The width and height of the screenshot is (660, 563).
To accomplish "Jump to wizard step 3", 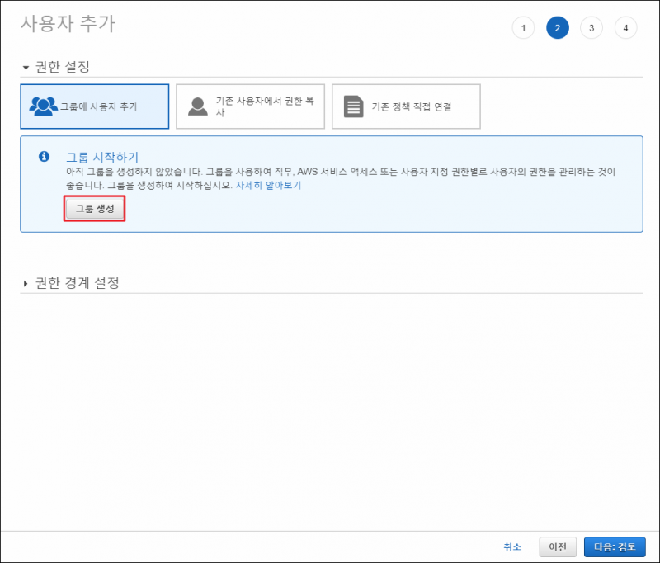I will point(592,28).
